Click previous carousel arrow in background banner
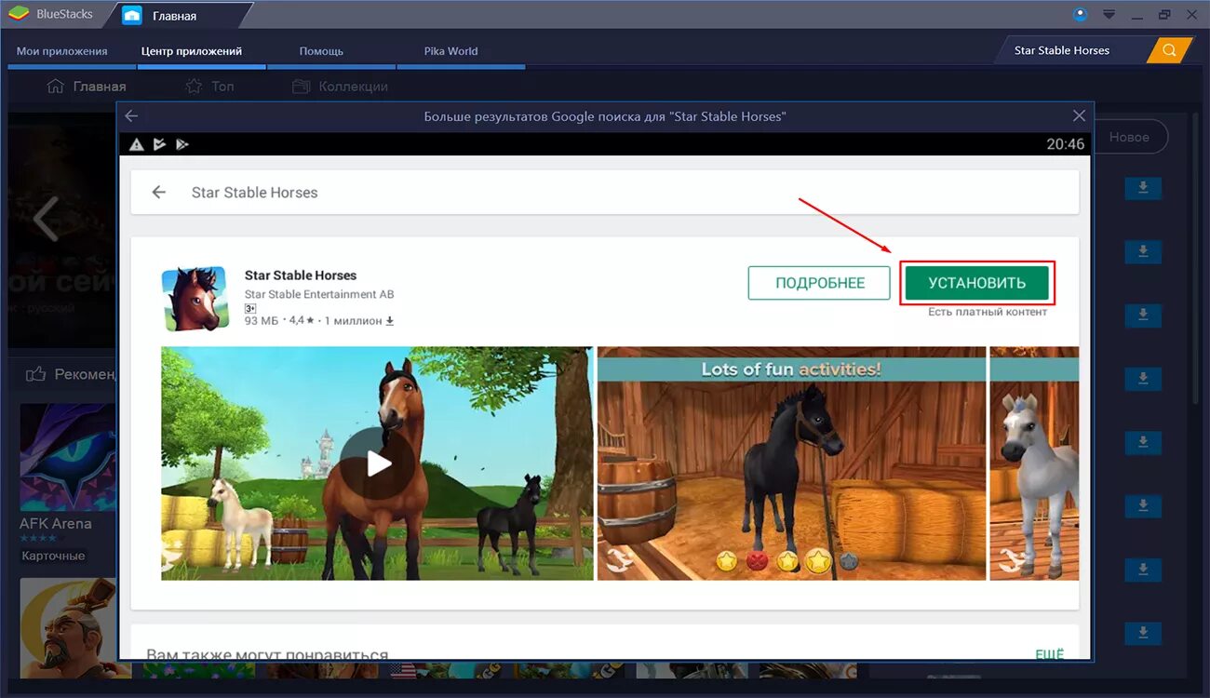This screenshot has width=1210, height=698. (x=45, y=220)
